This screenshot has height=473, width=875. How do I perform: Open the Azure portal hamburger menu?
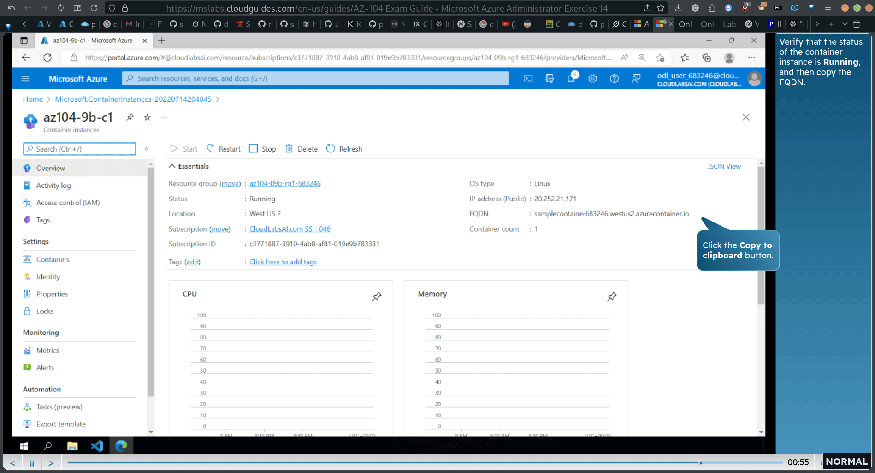[x=25, y=79]
